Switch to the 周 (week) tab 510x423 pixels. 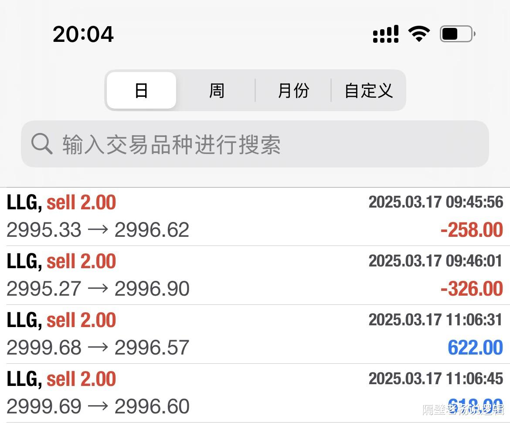(216, 91)
